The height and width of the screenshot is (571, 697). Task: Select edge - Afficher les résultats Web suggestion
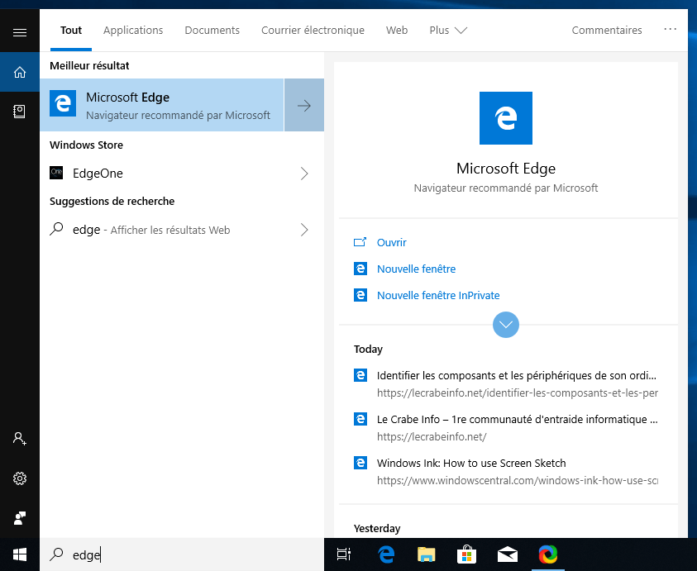(182, 230)
